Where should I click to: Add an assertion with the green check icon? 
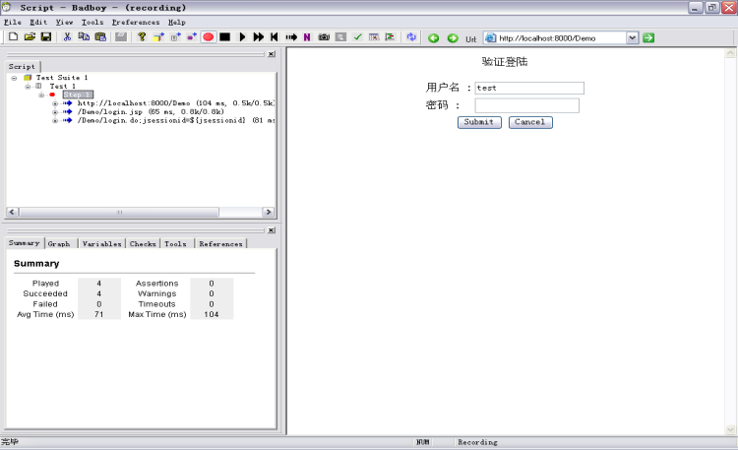[358, 36]
